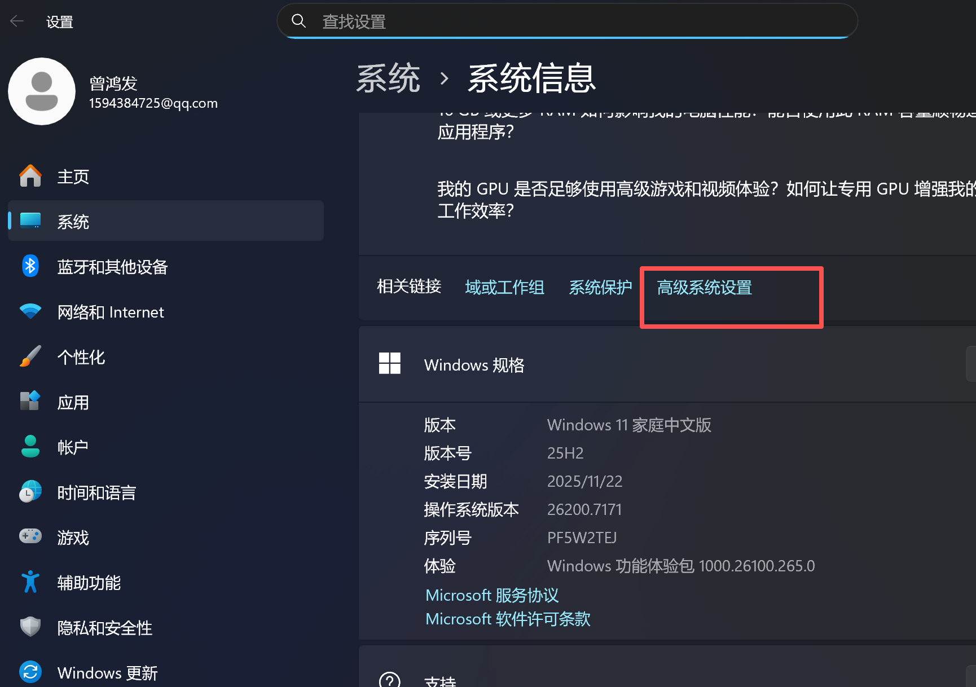This screenshot has width=976, height=687.
Task: Click the Personalization paintbrush icon
Action: [x=30, y=356]
